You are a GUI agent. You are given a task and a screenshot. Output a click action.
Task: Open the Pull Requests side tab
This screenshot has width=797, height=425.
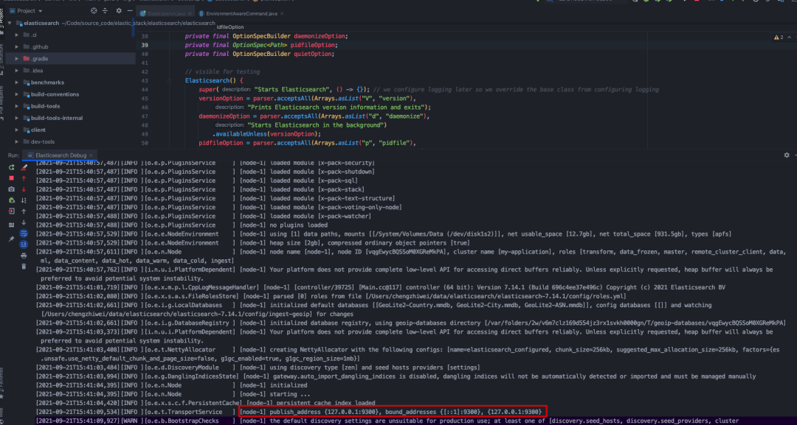2,103
